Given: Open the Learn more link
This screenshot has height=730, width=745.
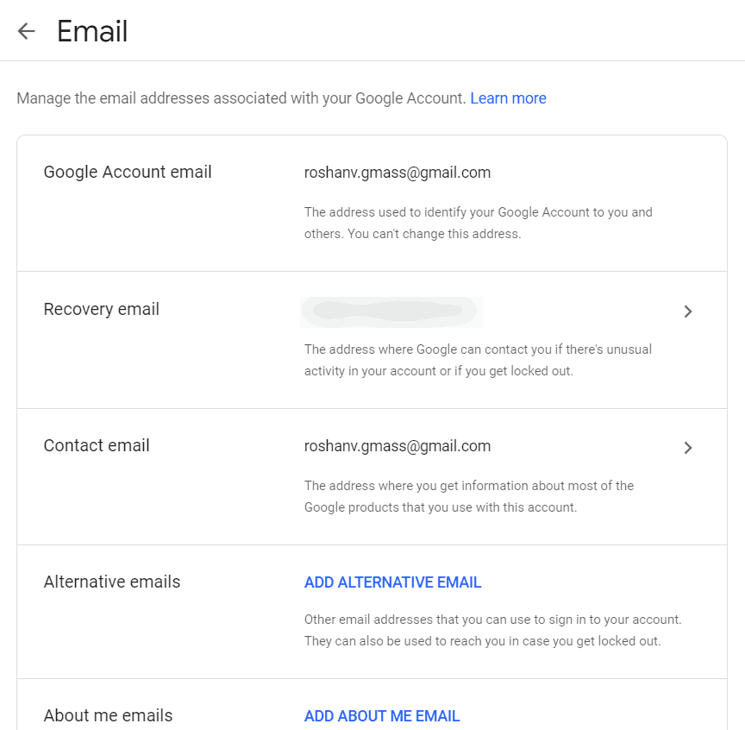Looking at the screenshot, I should pos(508,98).
